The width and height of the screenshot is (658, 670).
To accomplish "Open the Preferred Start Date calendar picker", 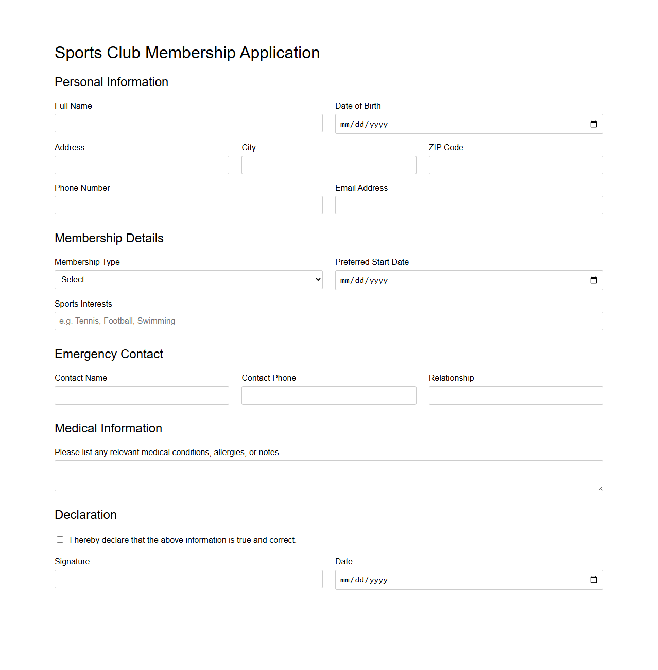I will [593, 280].
